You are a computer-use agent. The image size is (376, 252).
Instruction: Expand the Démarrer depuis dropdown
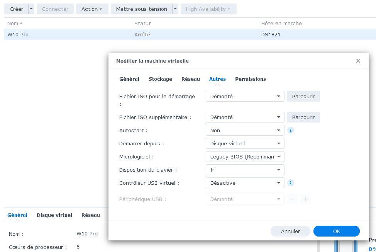click(x=245, y=143)
